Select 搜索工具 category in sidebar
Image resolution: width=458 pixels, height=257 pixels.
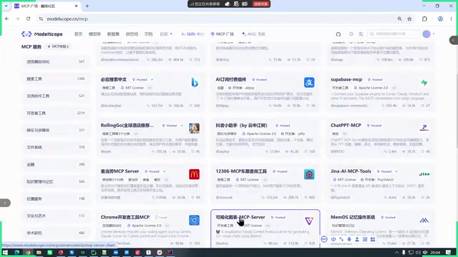click(x=56, y=79)
